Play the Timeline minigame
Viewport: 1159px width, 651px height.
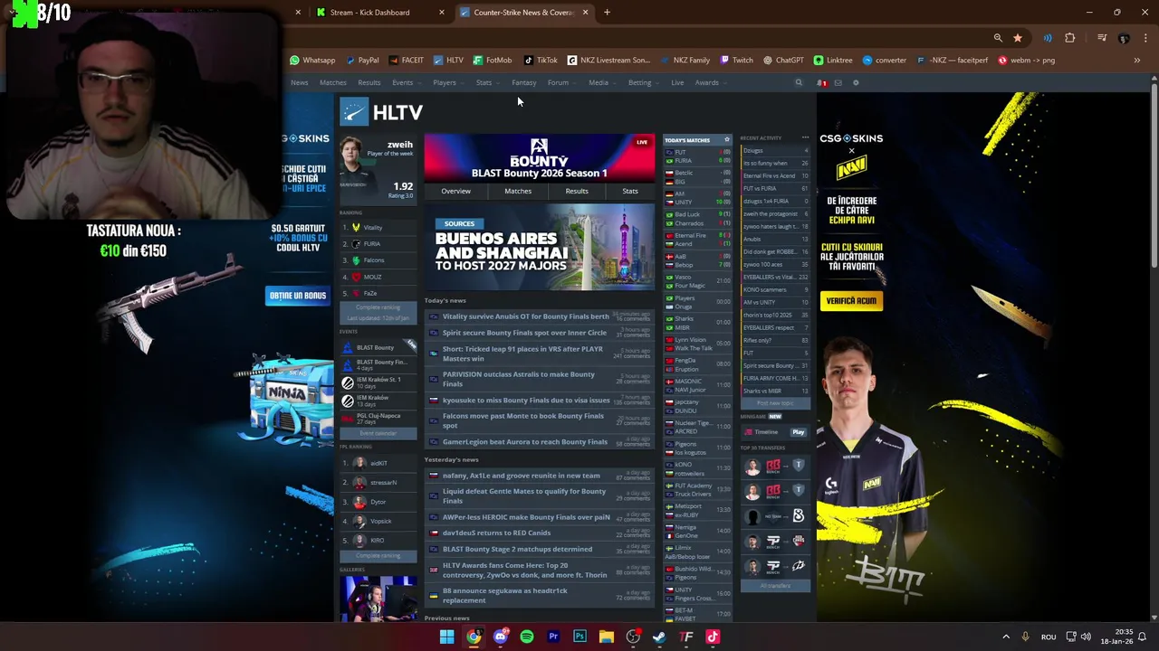tap(798, 432)
